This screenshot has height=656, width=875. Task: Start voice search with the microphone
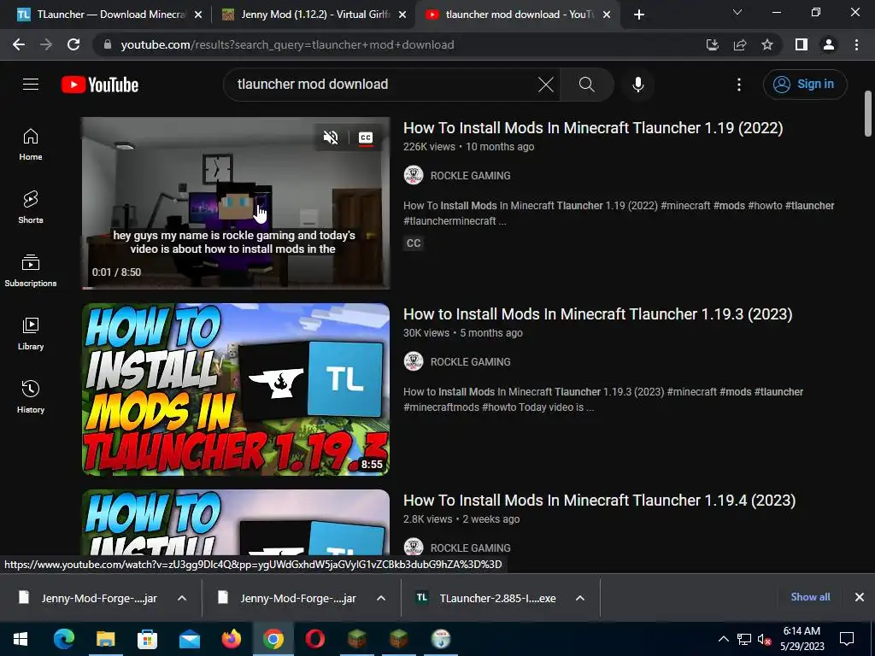(x=637, y=85)
